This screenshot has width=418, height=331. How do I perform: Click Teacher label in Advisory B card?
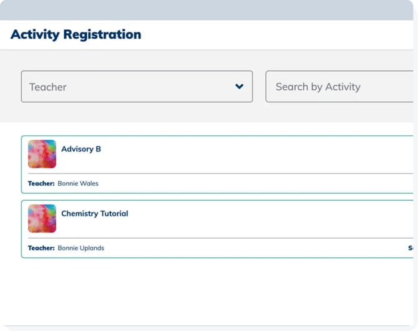click(41, 184)
